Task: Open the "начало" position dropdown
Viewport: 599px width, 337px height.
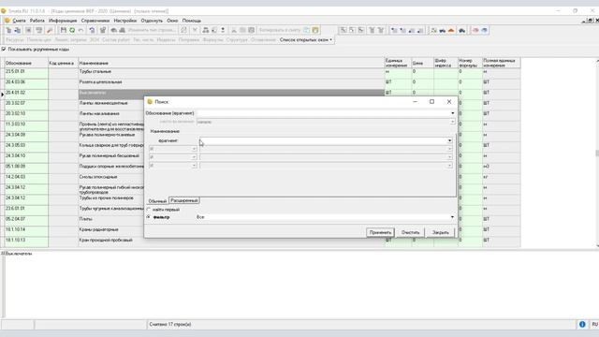Action: tap(452, 122)
